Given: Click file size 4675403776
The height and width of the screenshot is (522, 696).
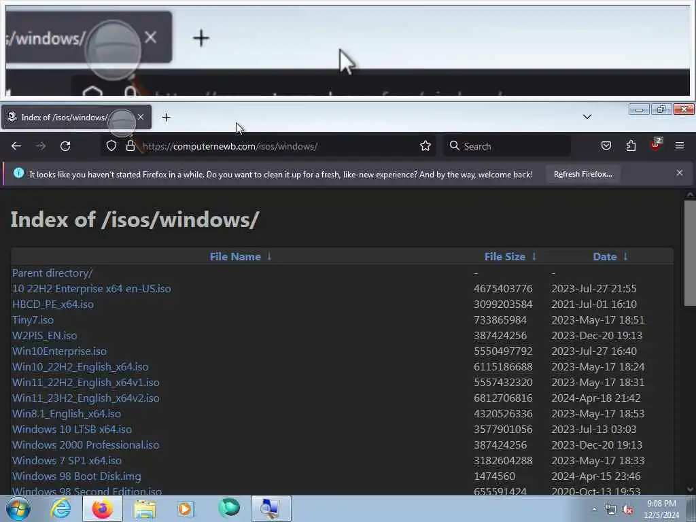Looking at the screenshot, I should click(503, 288).
